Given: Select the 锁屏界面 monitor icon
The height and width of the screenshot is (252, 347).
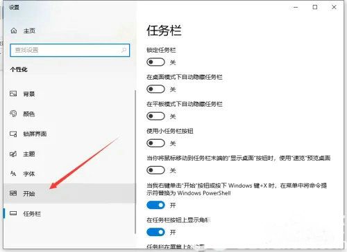Looking at the screenshot, I should 13,134.
